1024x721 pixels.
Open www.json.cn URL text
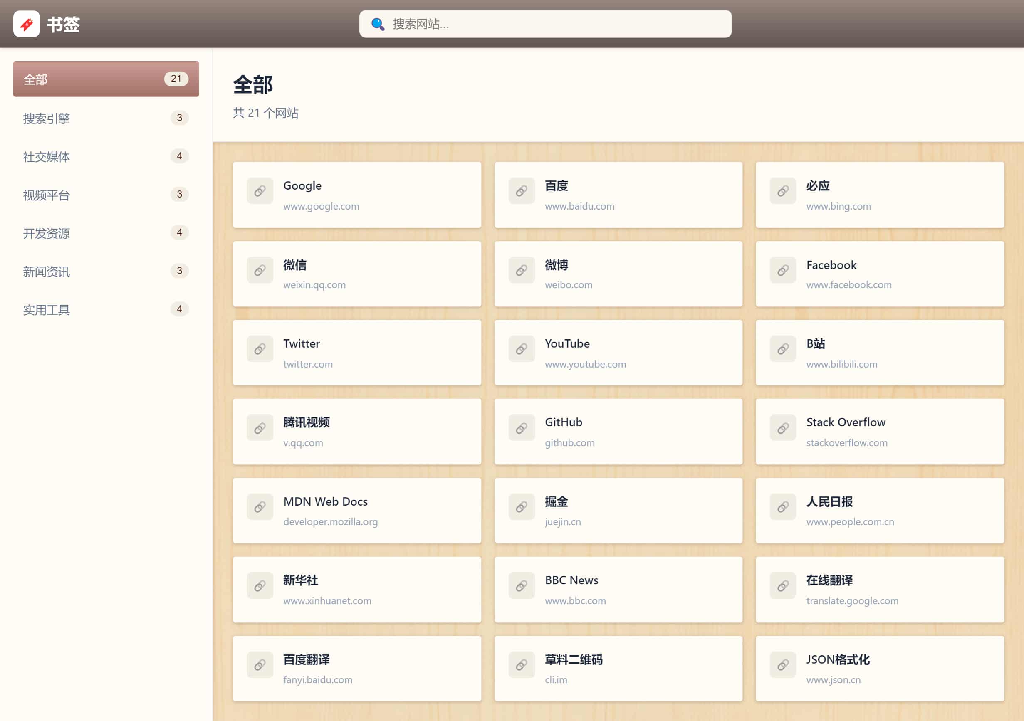coord(833,679)
